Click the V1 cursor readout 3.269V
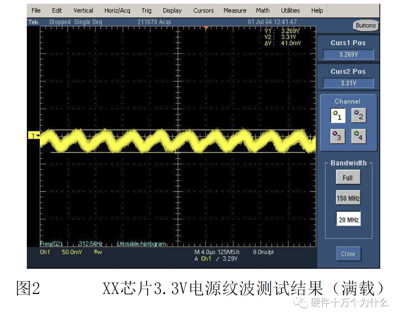This screenshot has height=320, width=402. click(282, 31)
